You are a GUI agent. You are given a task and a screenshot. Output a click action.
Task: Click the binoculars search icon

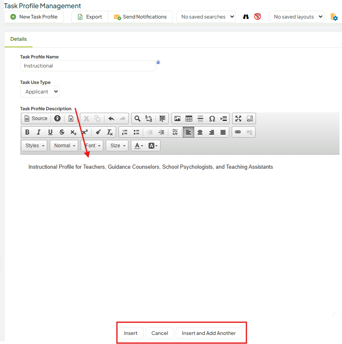click(x=246, y=17)
